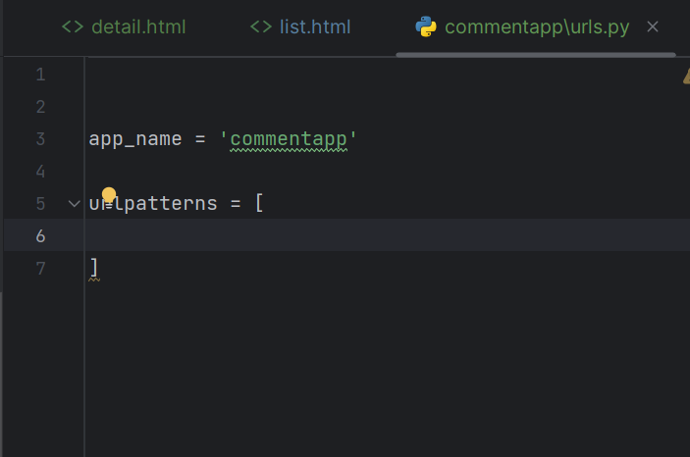
Task: Click the yellow intention lightbulb icon
Action: click(x=109, y=195)
